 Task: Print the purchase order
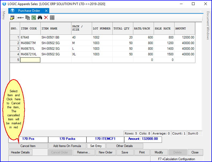pos(142,152)
